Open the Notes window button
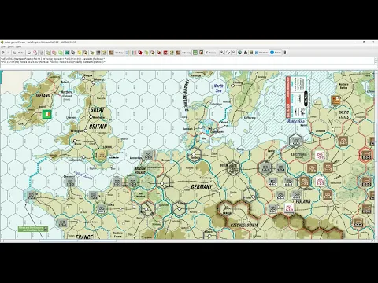Viewport: 378px width, 283px height. point(211,53)
